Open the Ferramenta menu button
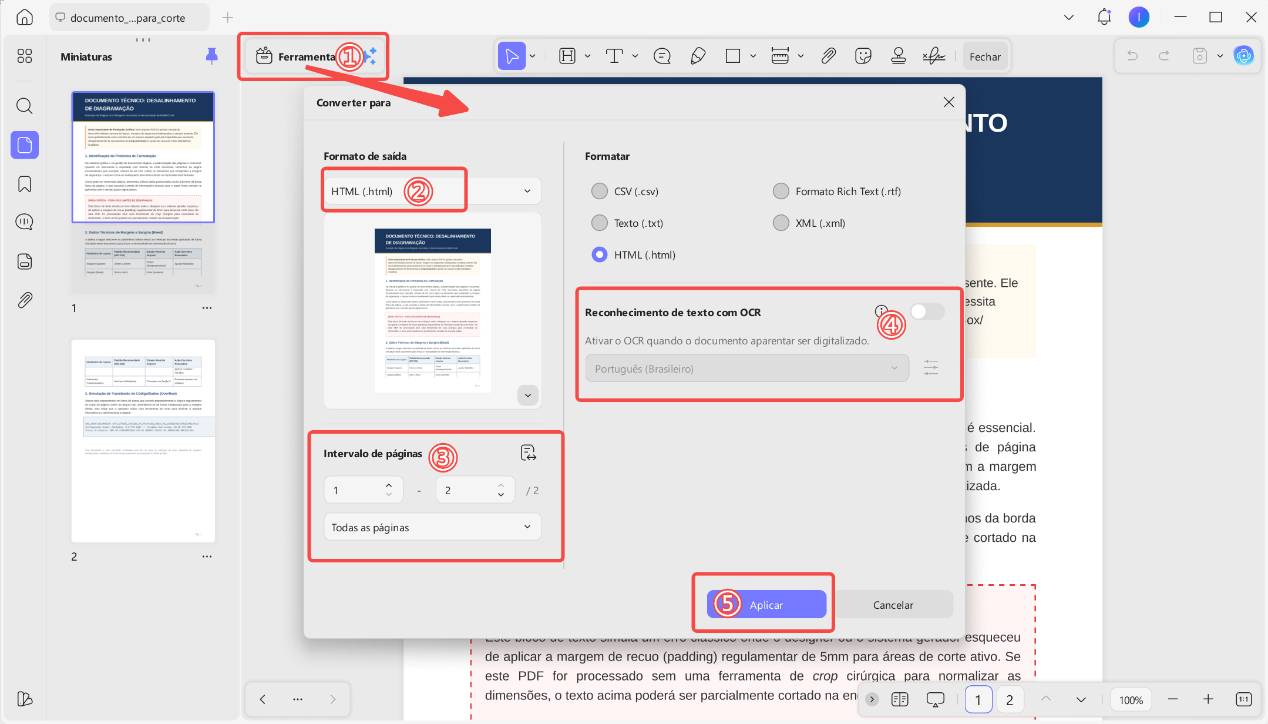Viewport: 1268px width, 724px height. (x=315, y=56)
